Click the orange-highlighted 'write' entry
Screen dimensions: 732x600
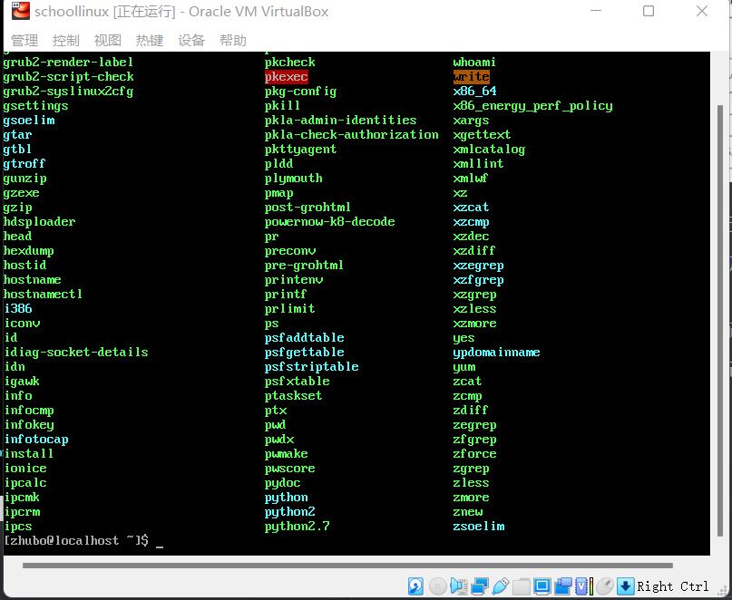(x=471, y=76)
